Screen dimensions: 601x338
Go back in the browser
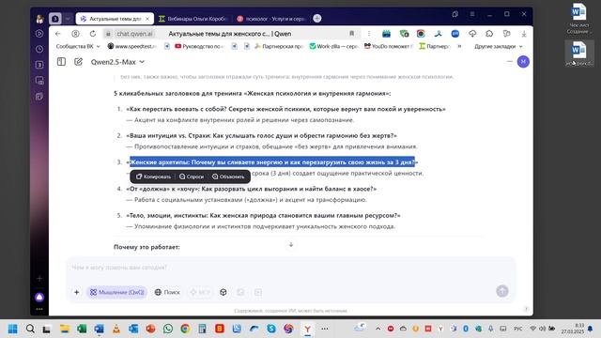(x=58, y=34)
